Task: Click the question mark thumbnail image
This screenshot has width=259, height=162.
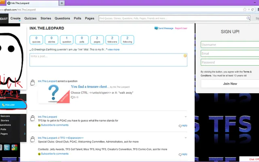Action: tap(54, 94)
